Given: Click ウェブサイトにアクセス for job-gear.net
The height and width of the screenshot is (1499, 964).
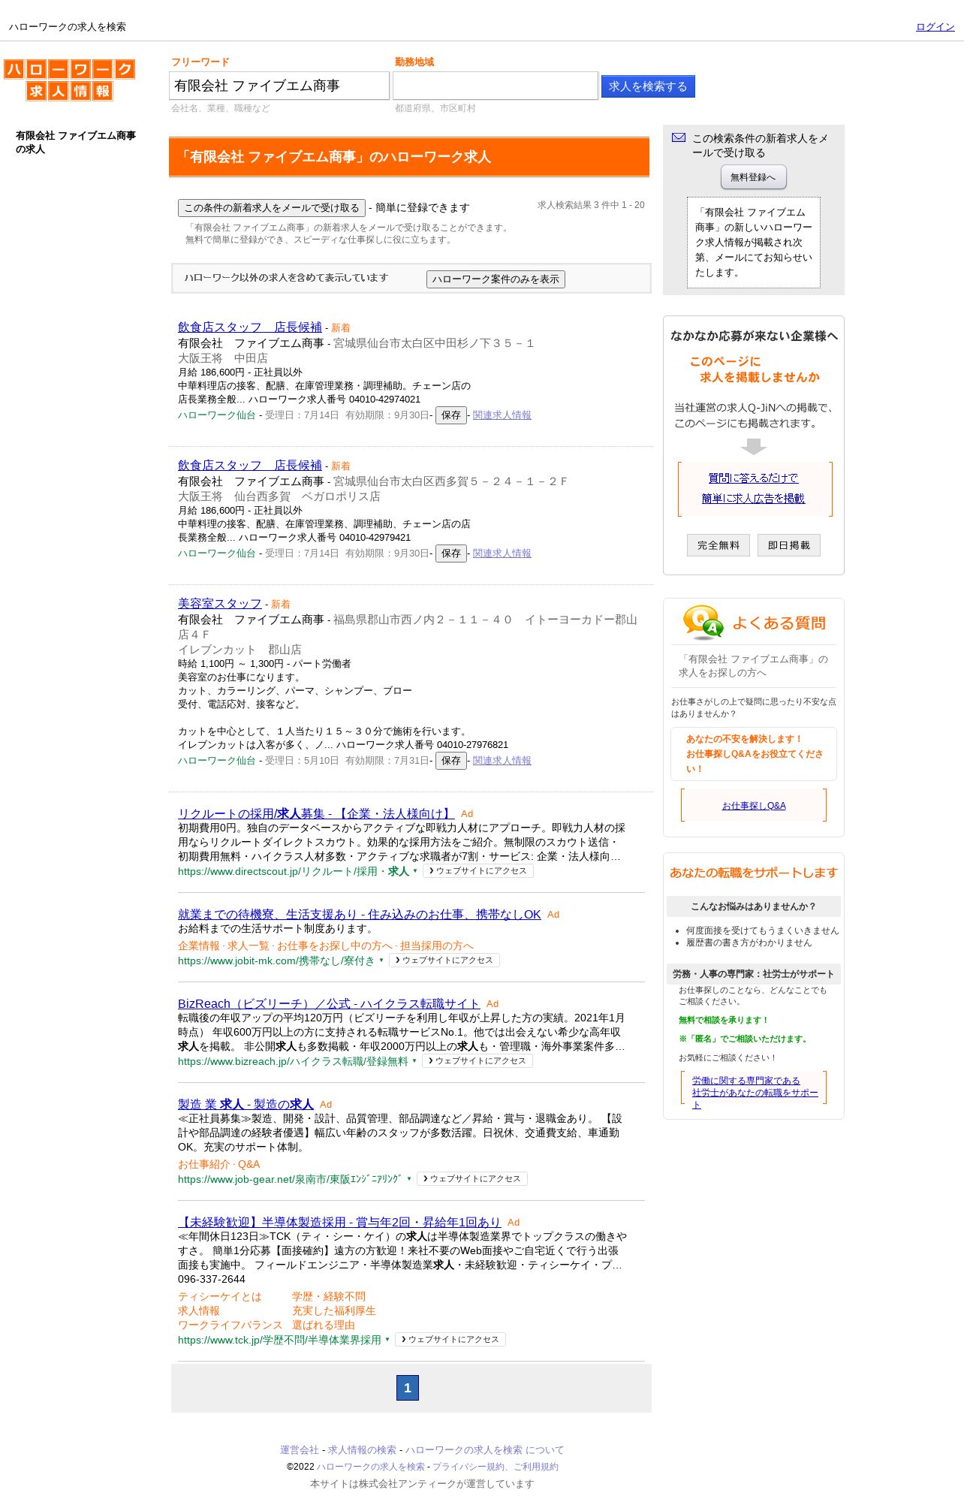Looking at the screenshot, I should click(x=472, y=1179).
